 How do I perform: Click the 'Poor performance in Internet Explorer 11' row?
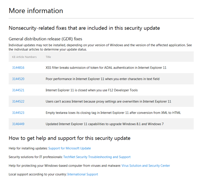click(102, 79)
